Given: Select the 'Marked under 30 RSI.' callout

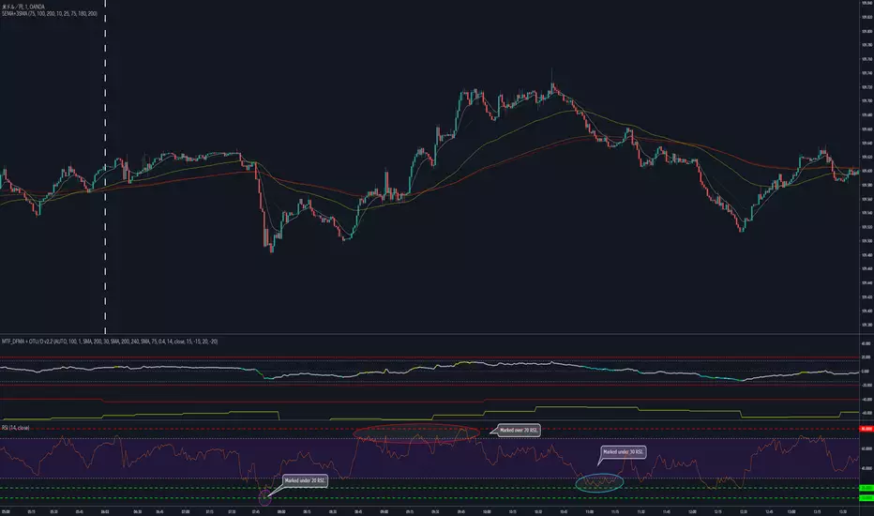Looking at the screenshot, I should (624, 452).
